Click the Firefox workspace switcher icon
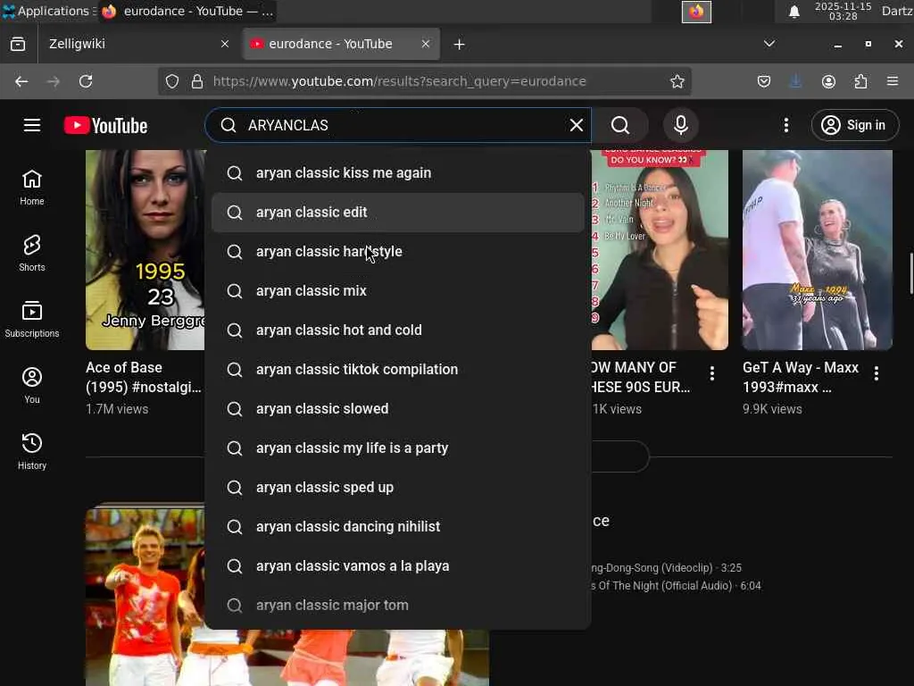Screen dimensions: 914x686 [x=696, y=12]
